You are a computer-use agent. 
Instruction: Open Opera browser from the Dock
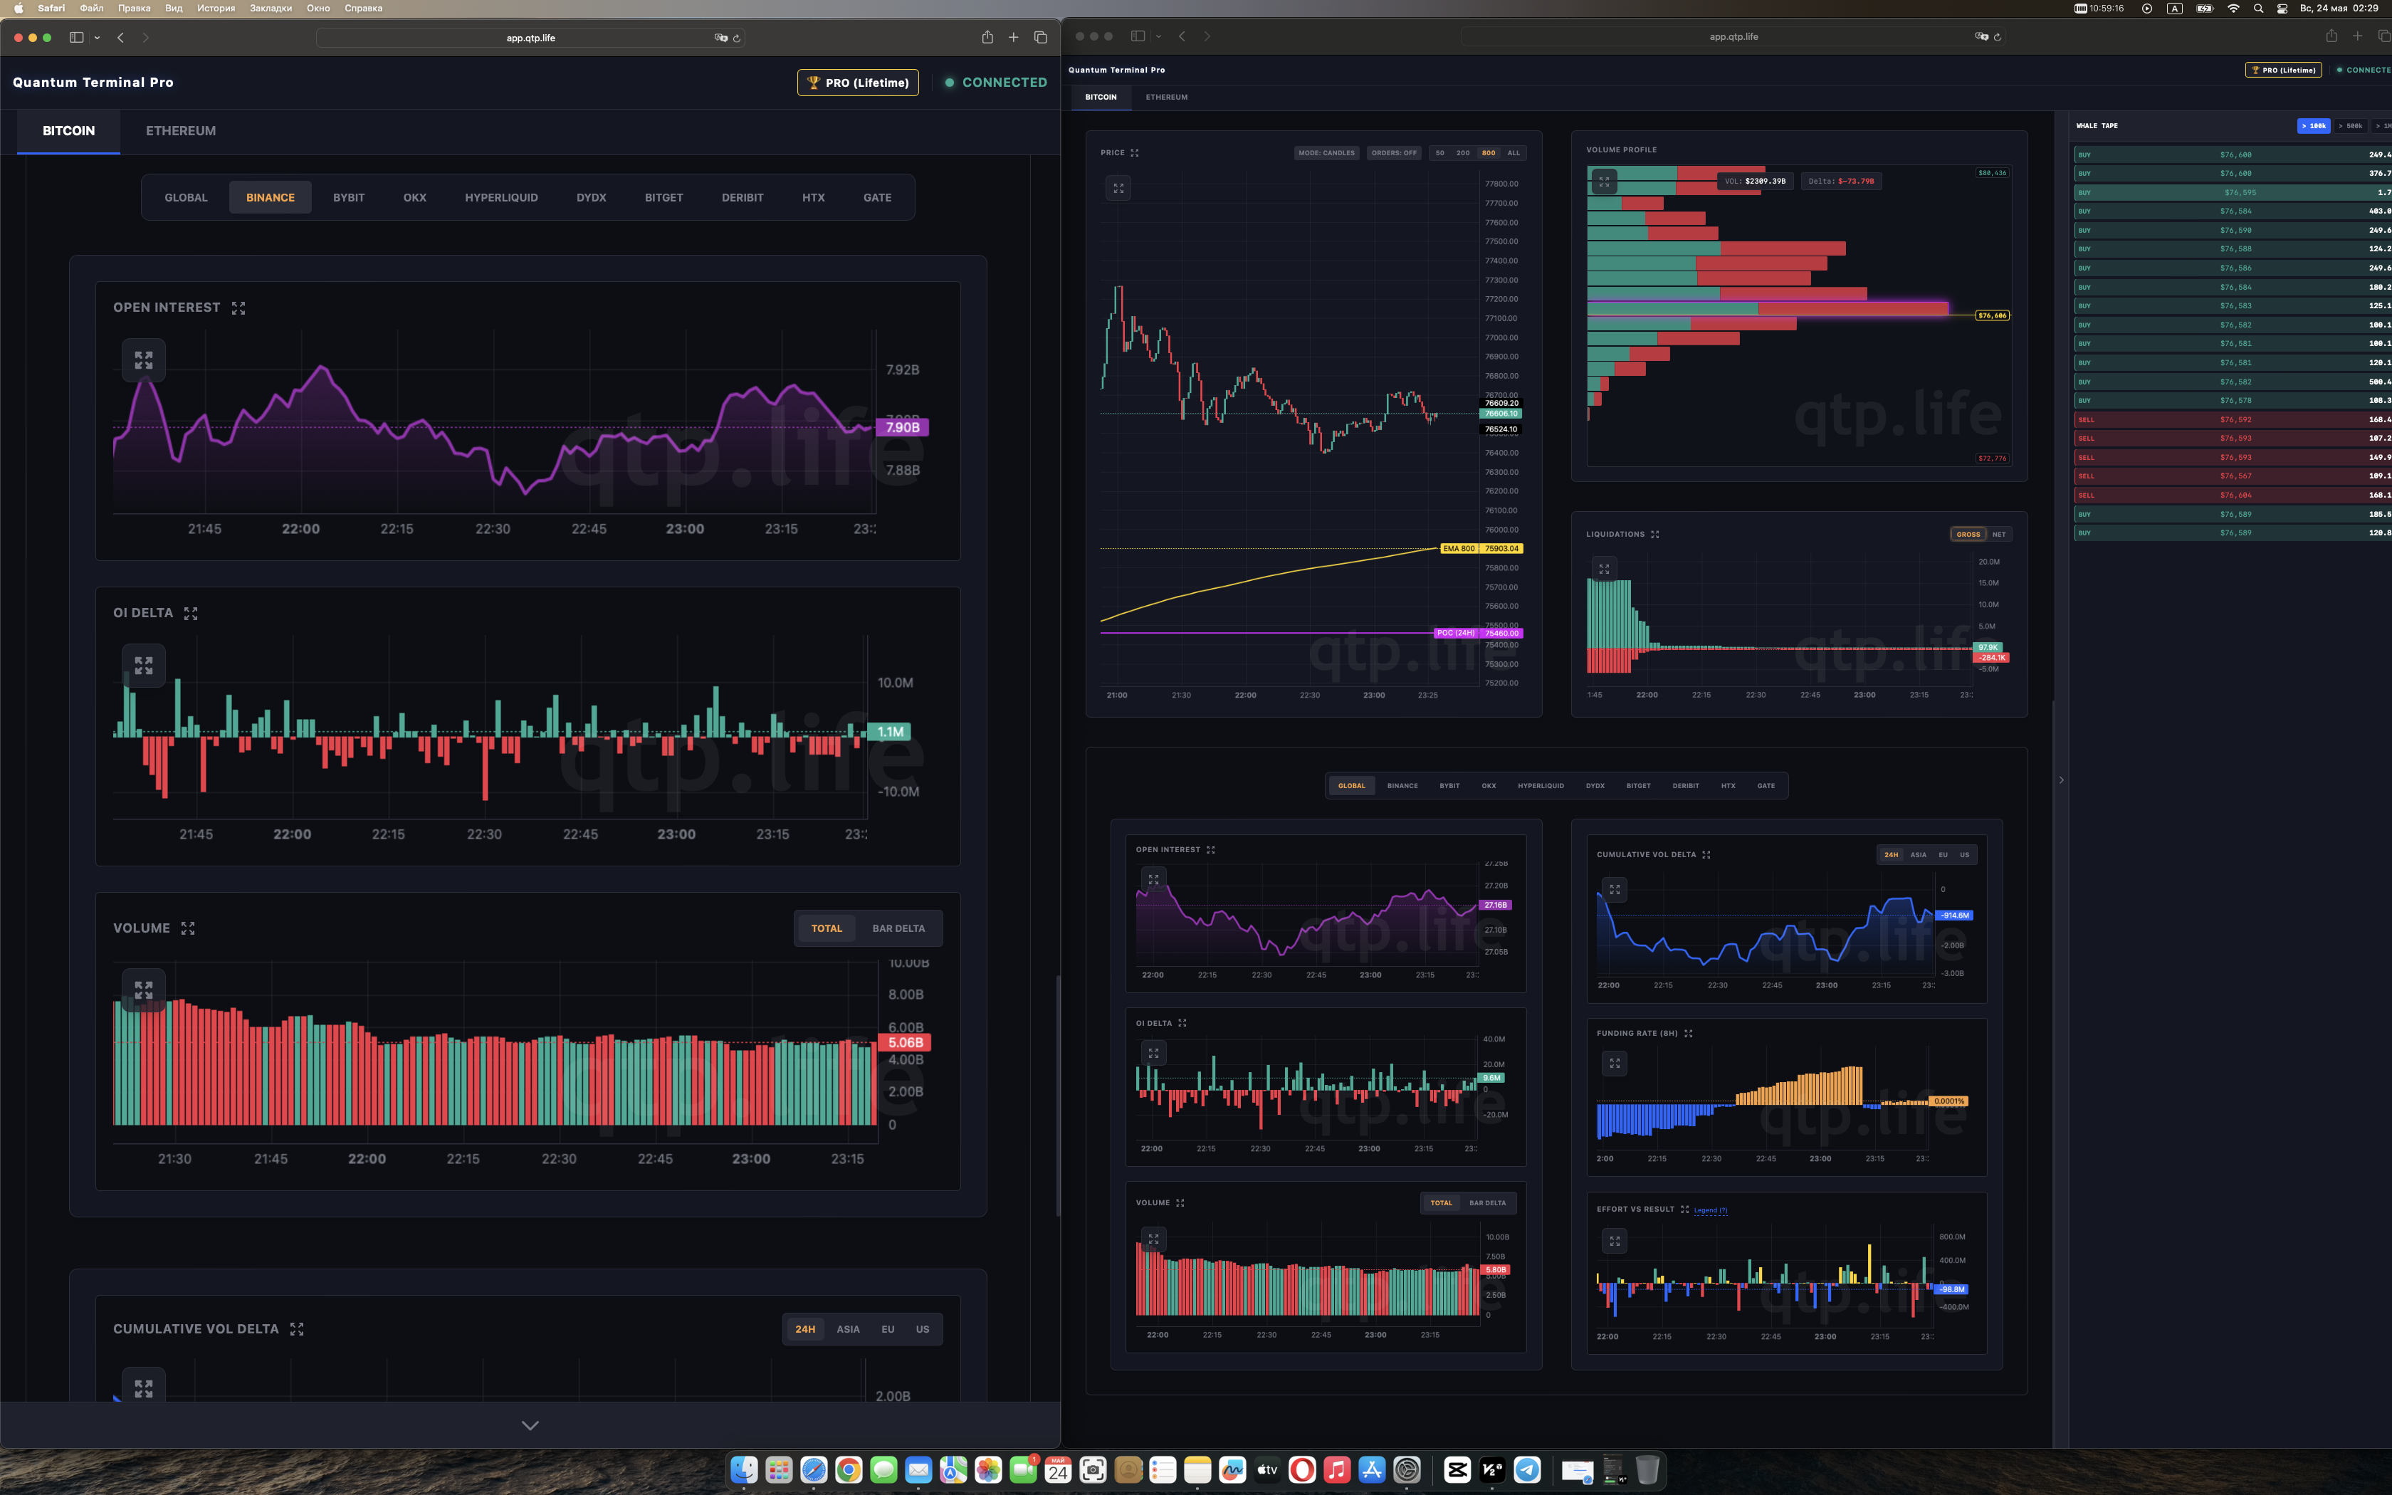pyautogui.click(x=1303, y=1470)
